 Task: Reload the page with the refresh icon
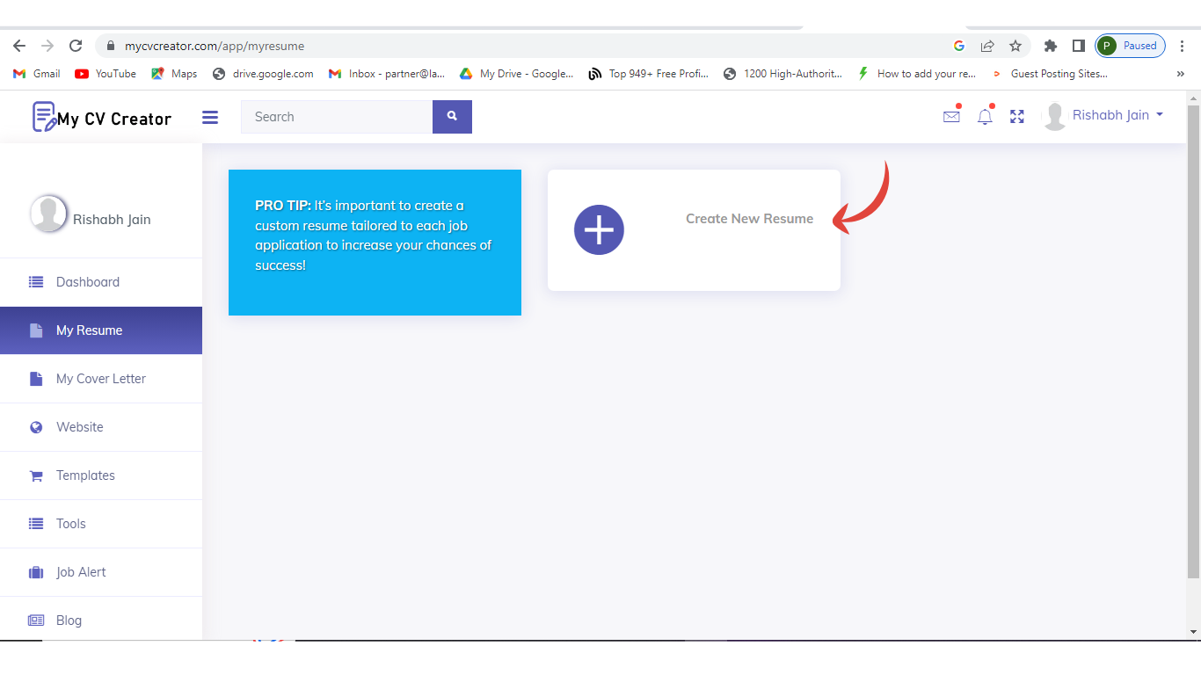coord(76,46)
